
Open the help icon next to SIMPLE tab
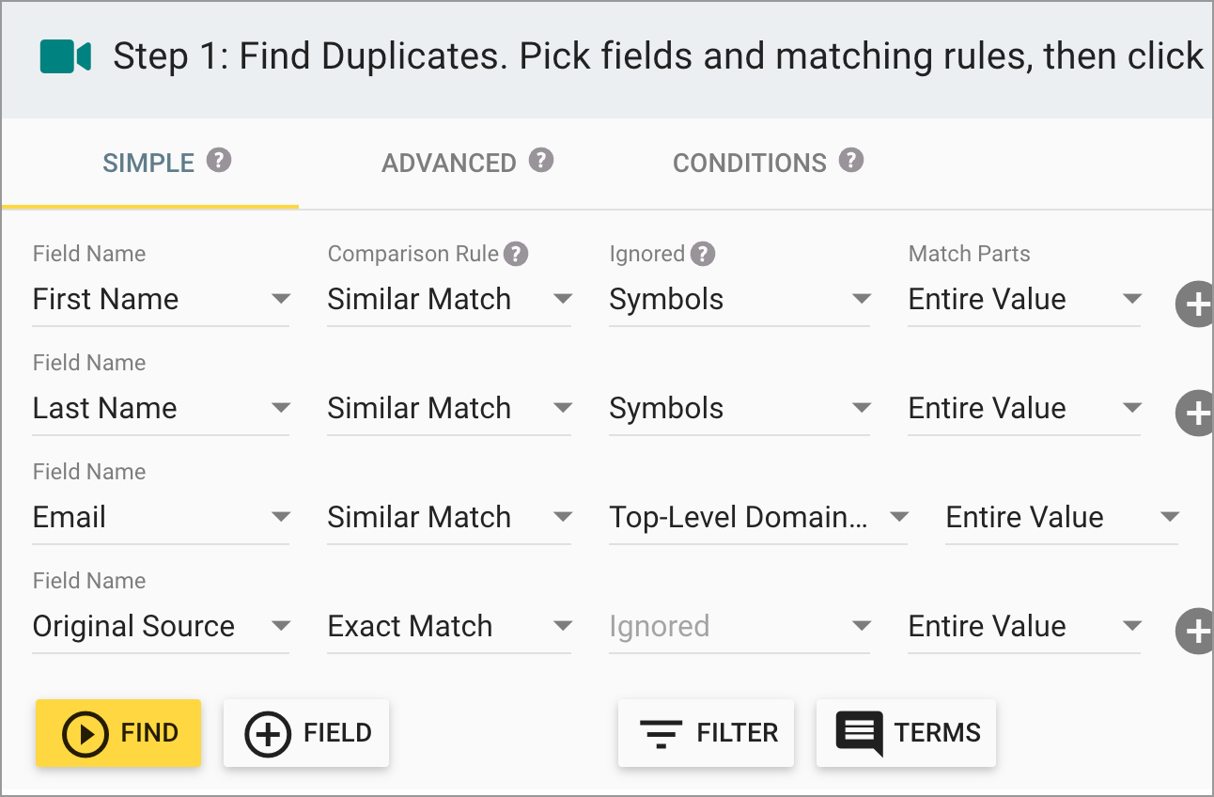[219, 160]
